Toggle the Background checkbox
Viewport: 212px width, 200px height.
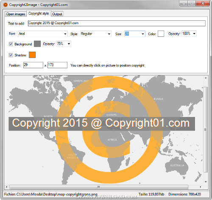(x=11, y=44)
